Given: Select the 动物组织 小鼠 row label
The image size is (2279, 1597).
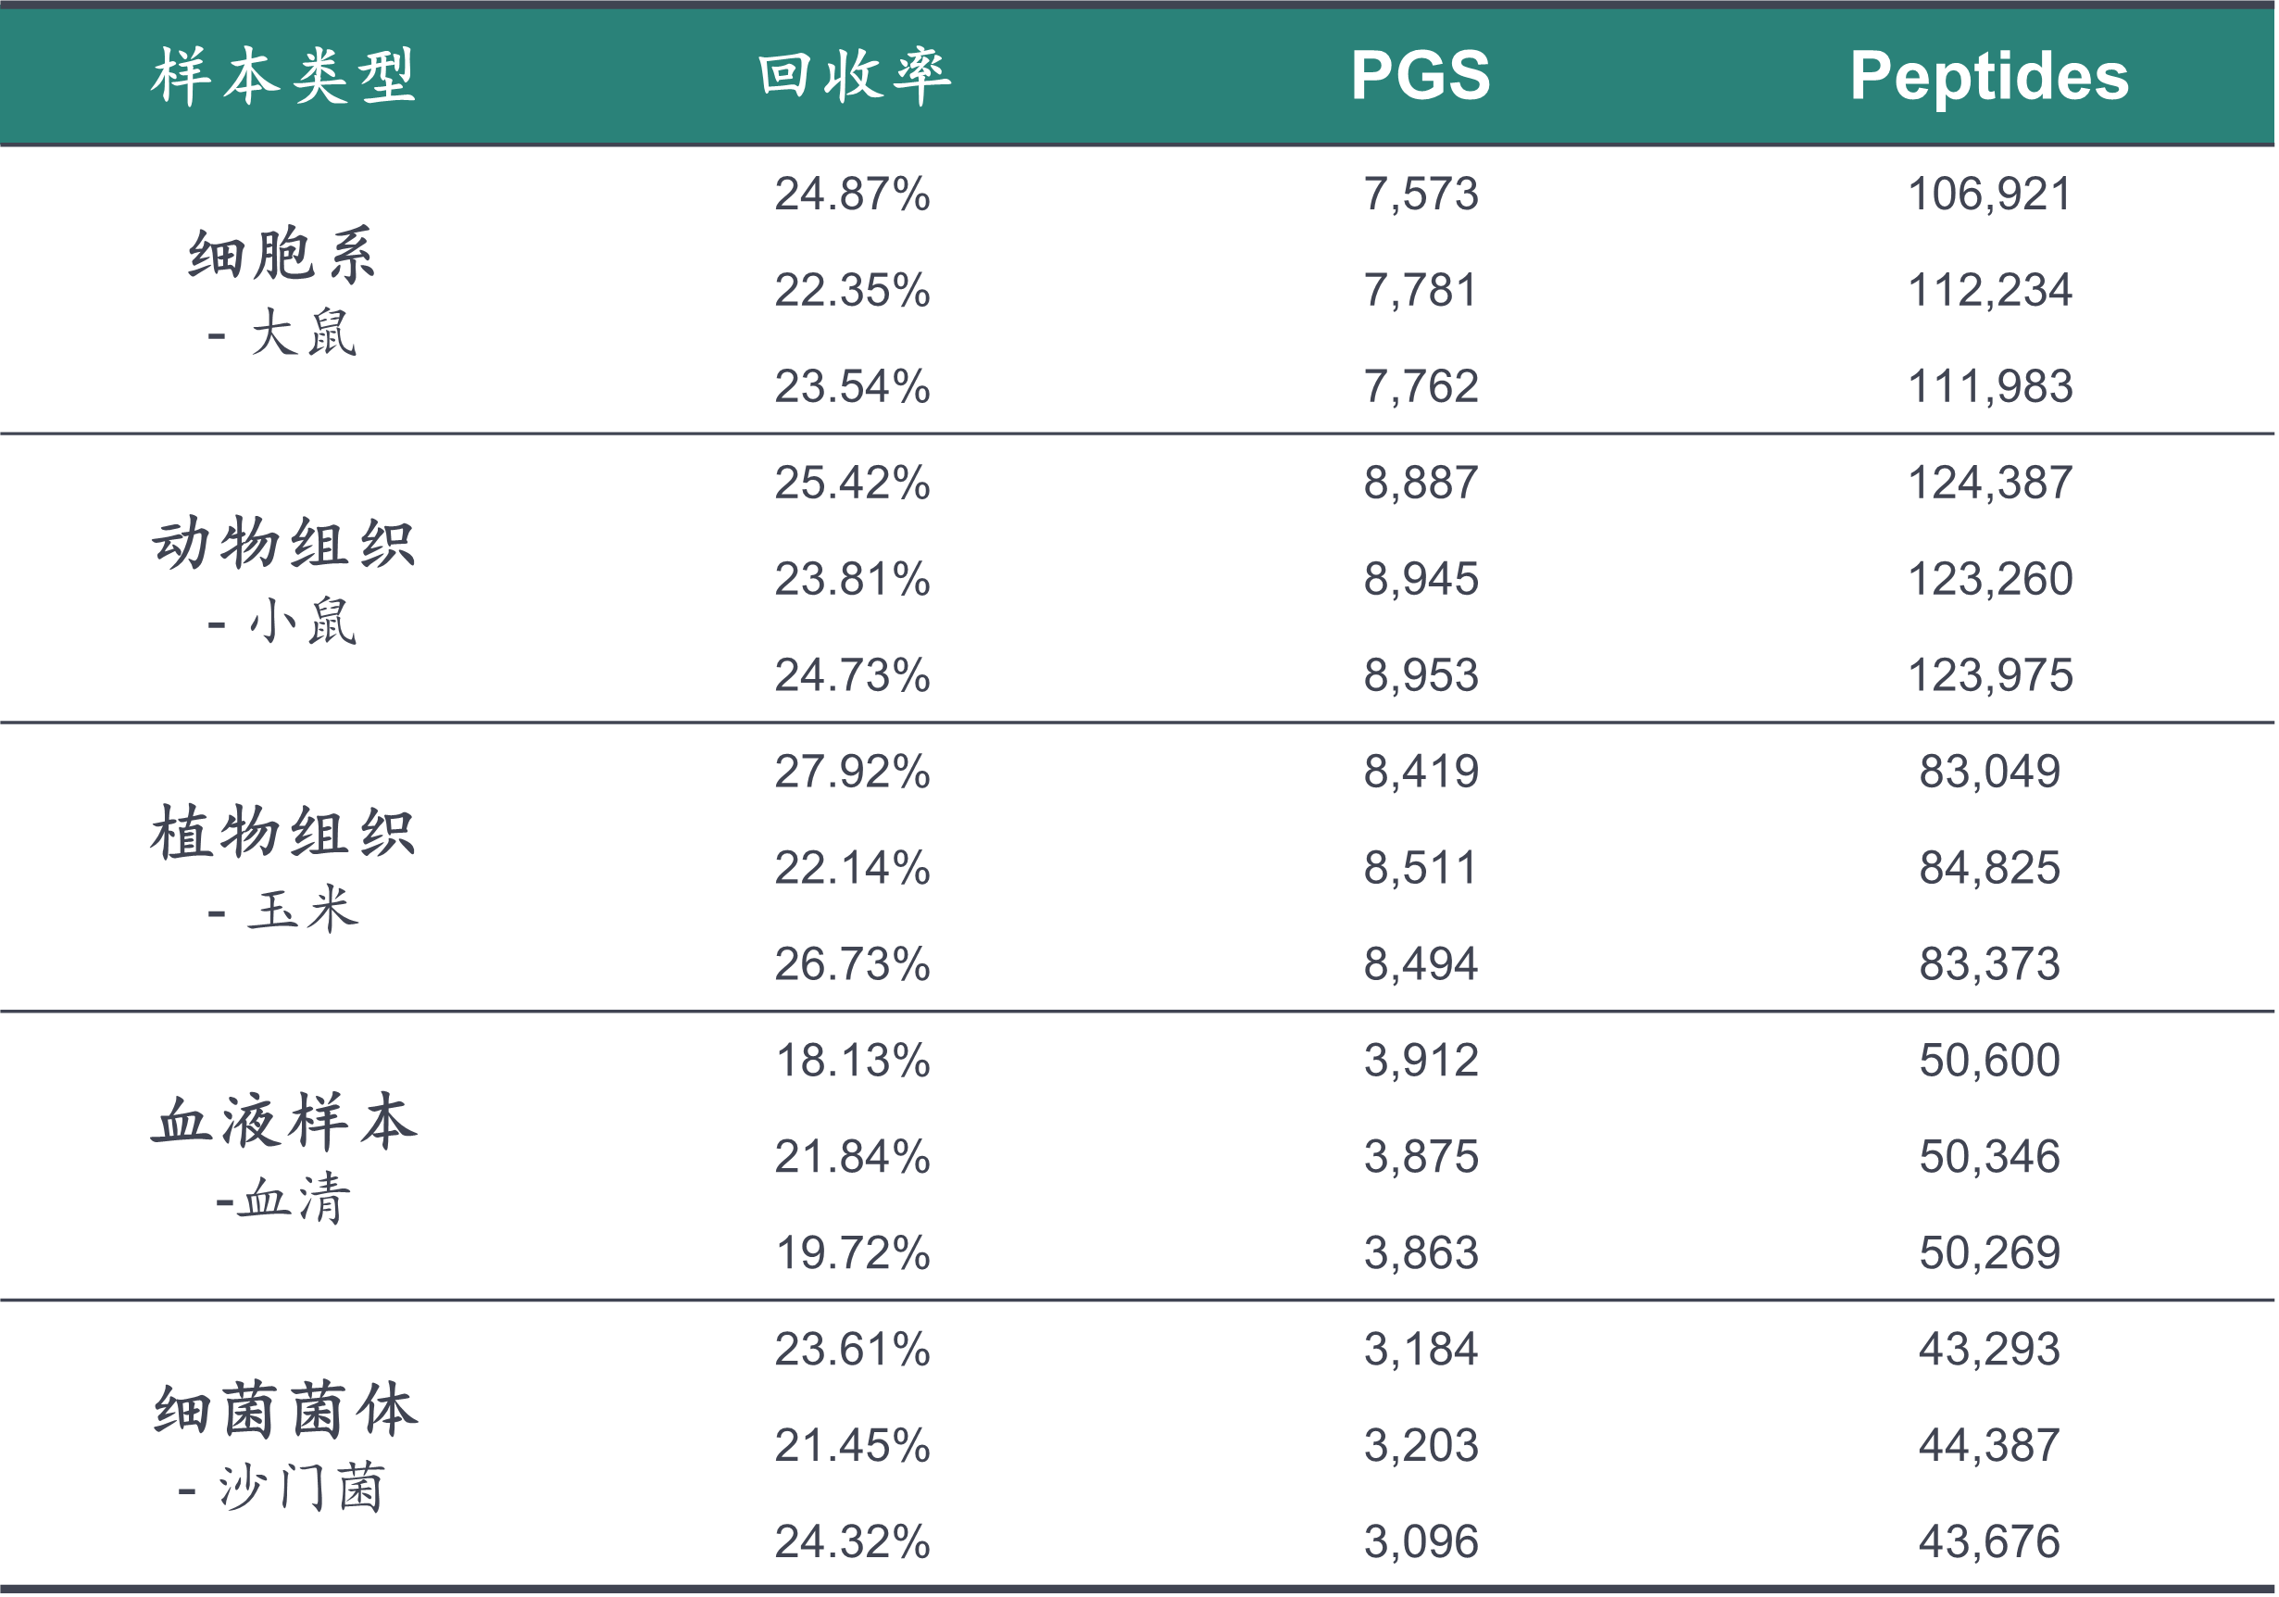Looking at the screenshot, I should [x=282, y=579].
